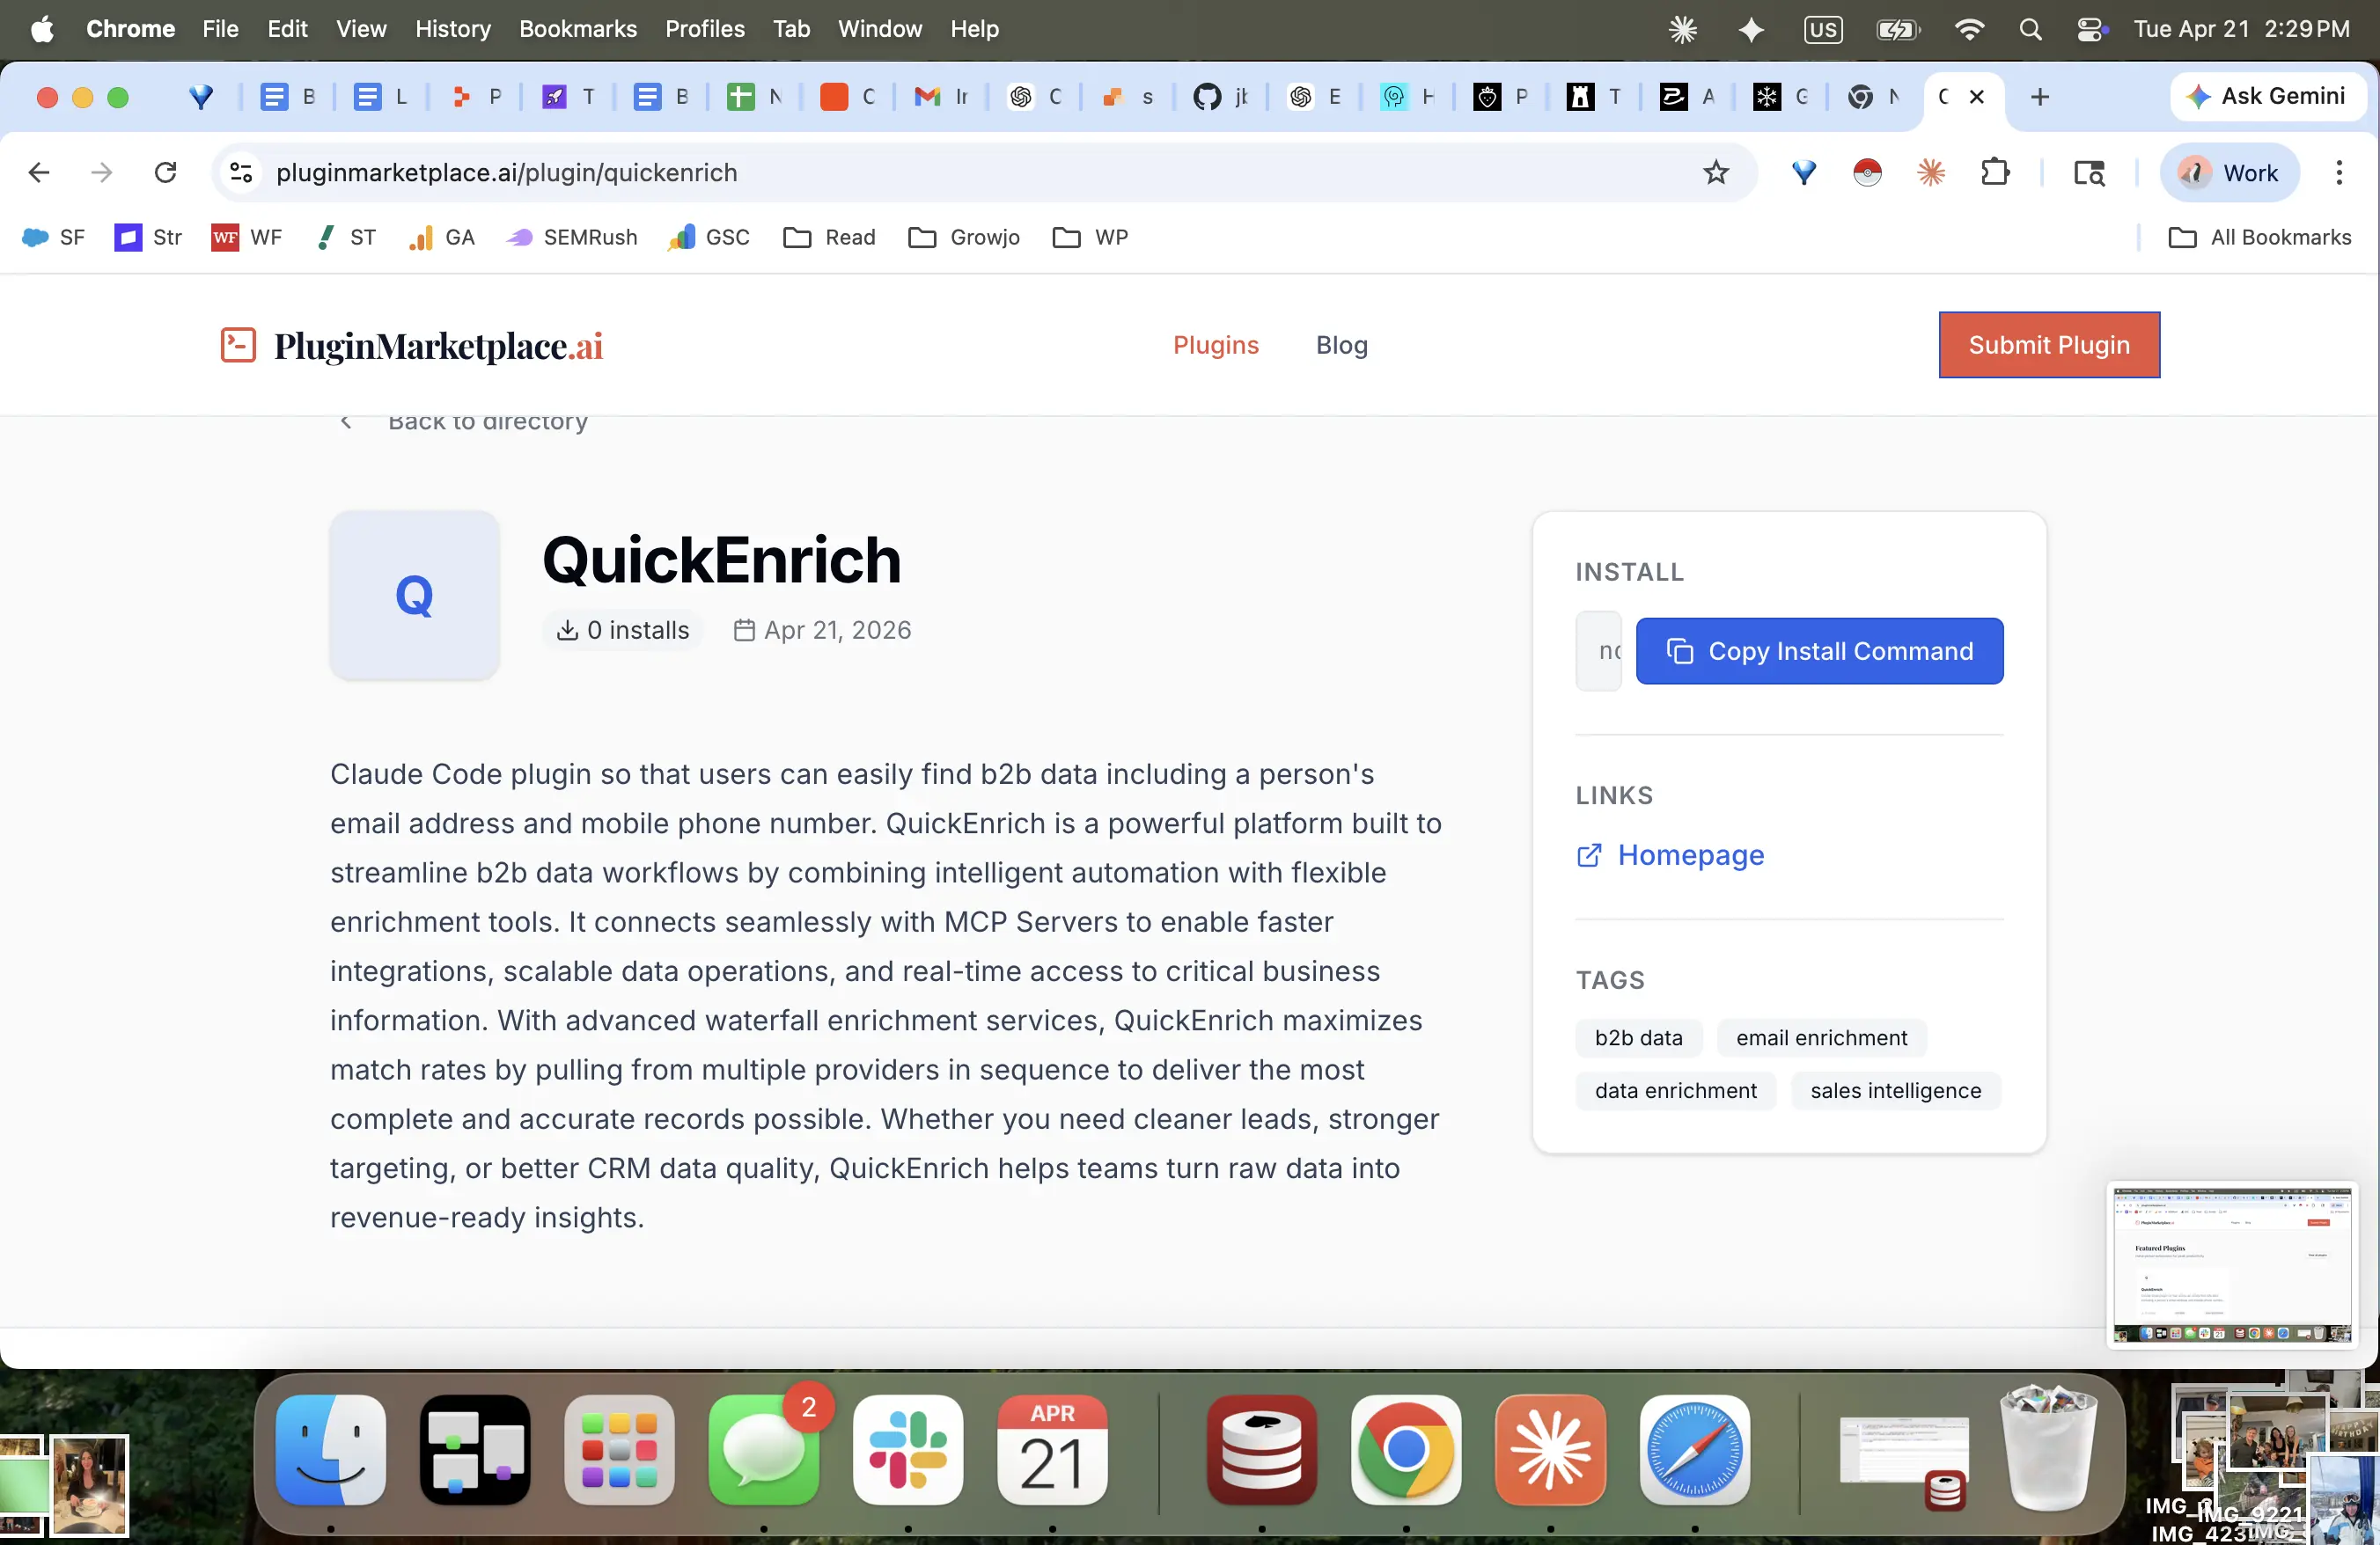Go to the Blog nav link
This screenshot has width=2380, height=1545.
pyautogui.click(x=1341, y=345)
